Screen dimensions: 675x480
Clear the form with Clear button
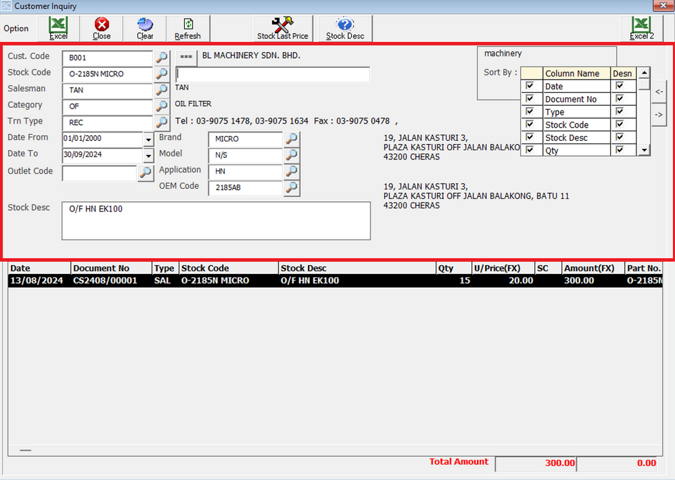(x=145, y=28)
